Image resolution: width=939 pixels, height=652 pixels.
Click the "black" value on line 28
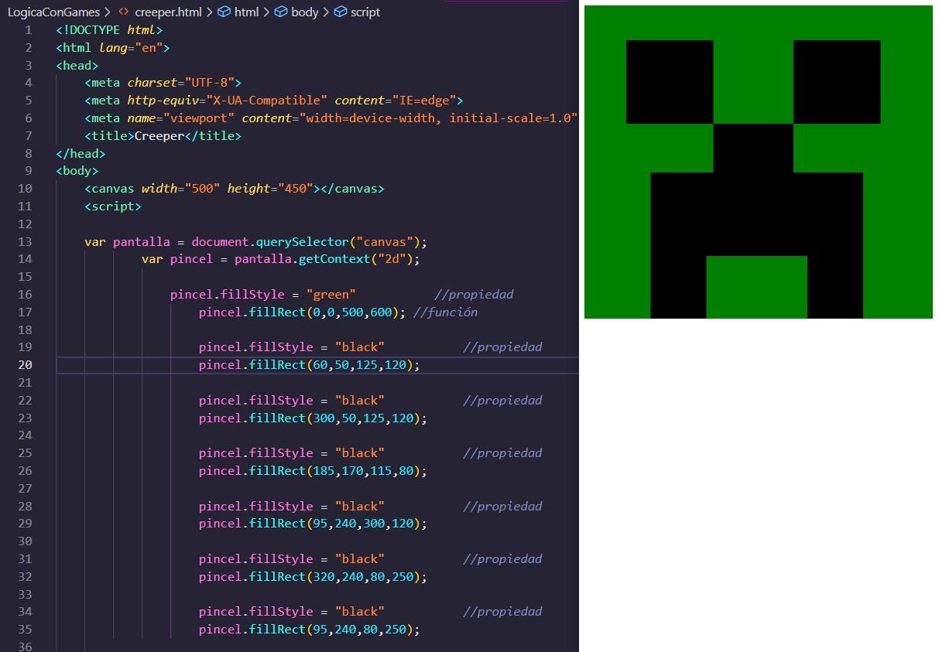pyautogui.click(x=359, y=507)
